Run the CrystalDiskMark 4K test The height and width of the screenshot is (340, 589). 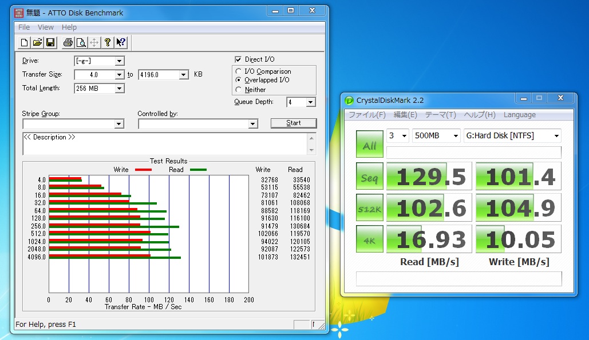(369, 239)
